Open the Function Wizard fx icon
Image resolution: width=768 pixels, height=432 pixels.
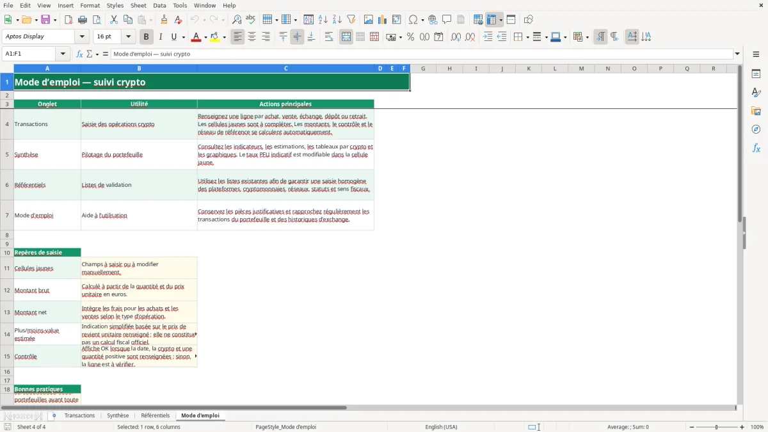[x=79, y=54]
